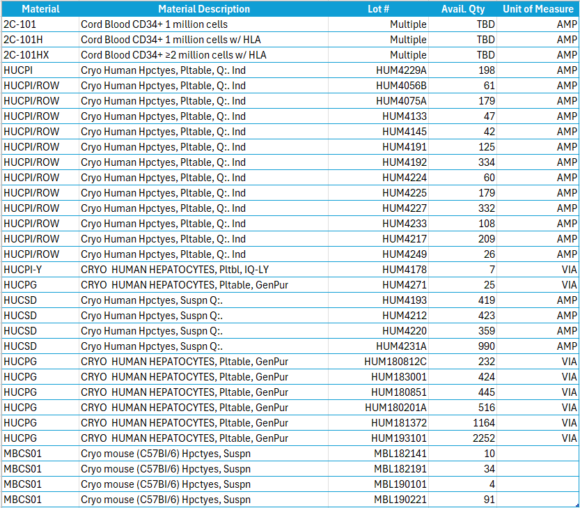This screenshot has width=580, height=508.
Task: Click lot number HUM4233
Action: (405, 224)
